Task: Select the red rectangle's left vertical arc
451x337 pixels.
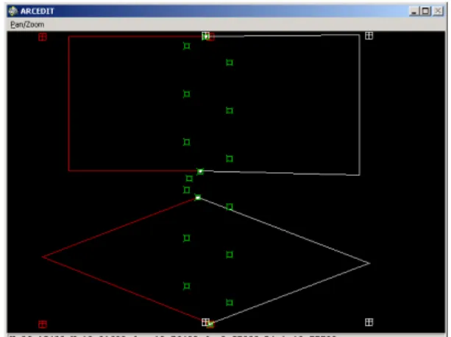Action: [x=68, y=104]
